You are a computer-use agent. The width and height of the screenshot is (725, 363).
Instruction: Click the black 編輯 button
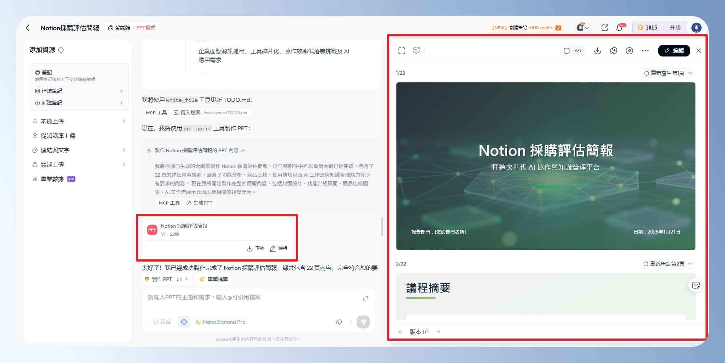[x=674, y=51]
